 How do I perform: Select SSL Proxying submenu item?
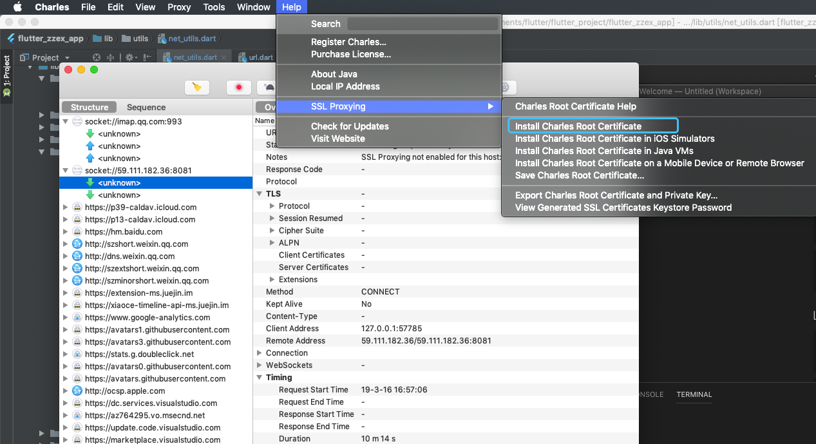tap(389, 106)
